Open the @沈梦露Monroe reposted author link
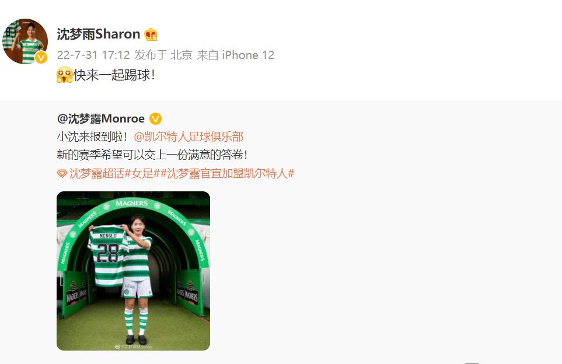 click(x=101, y=118)
